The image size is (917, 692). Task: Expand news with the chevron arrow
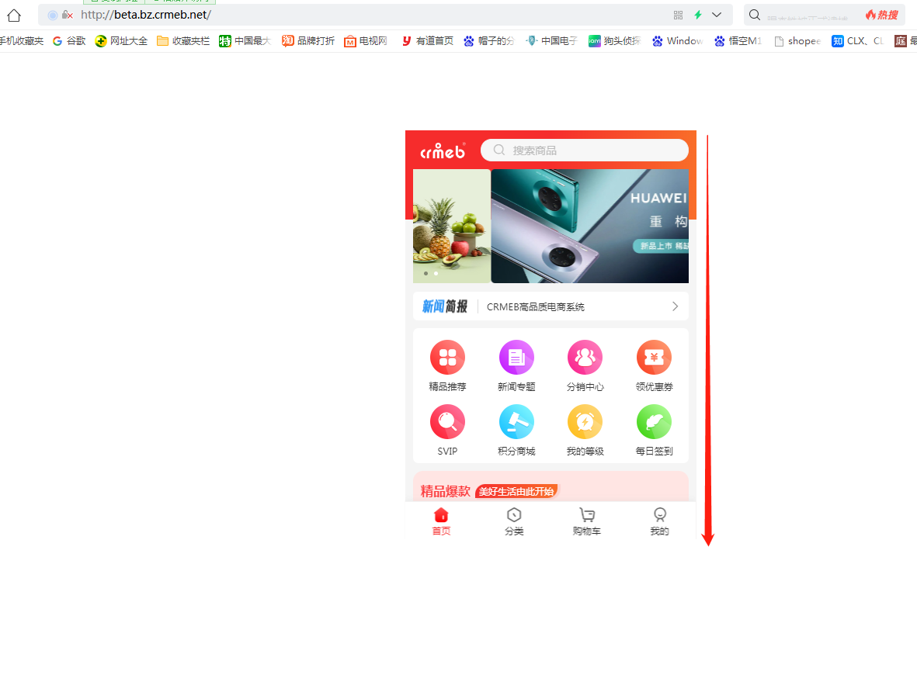[x=675, y=306]
